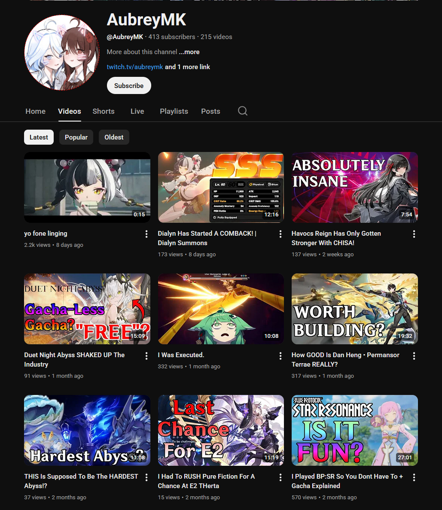Open options menu for 'How GOOD Is Dan Heng'
The image size is (442, 510).
click(x=414, y=356)
